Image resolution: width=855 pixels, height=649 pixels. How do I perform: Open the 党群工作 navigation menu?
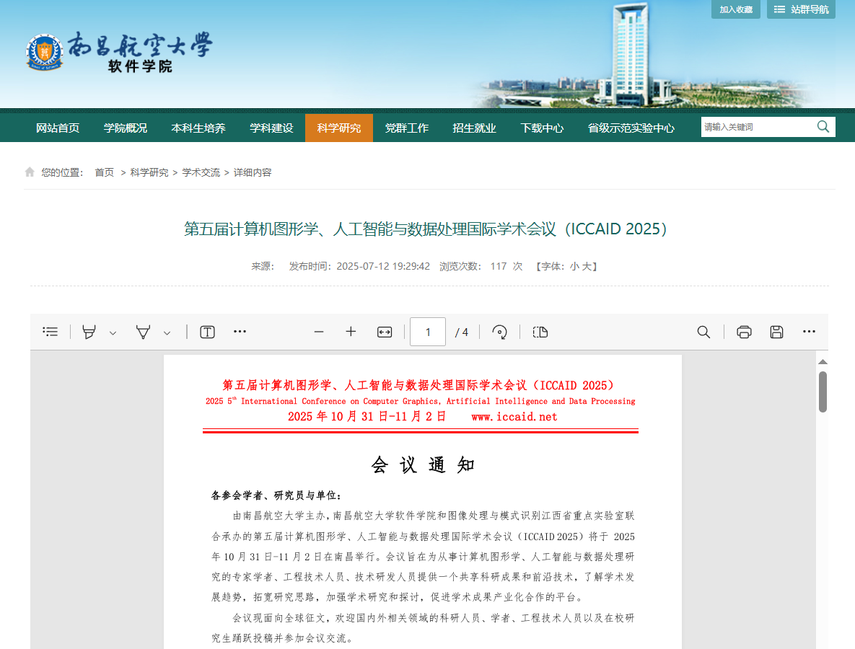[407, 128]
